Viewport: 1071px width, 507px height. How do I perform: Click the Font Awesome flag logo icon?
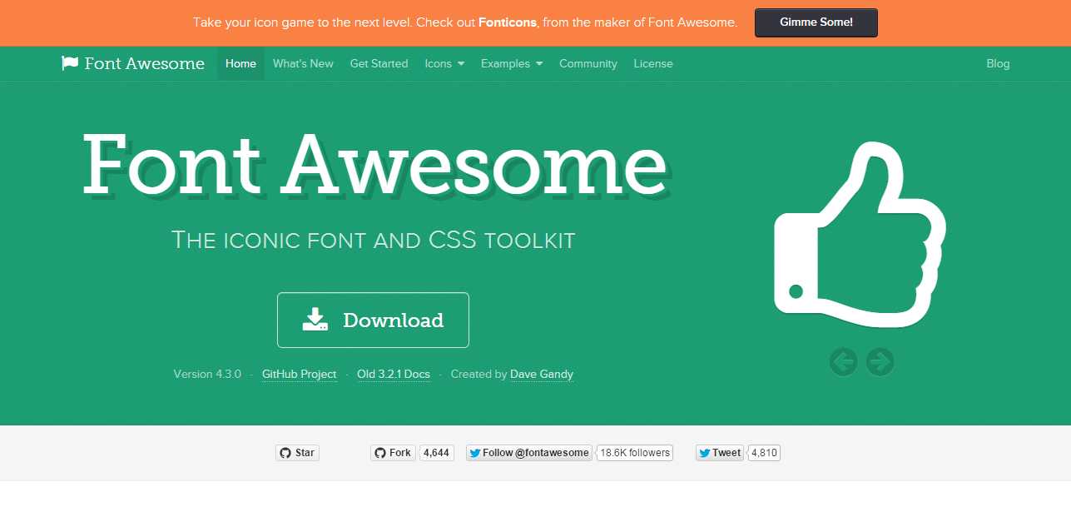(70, 63)
